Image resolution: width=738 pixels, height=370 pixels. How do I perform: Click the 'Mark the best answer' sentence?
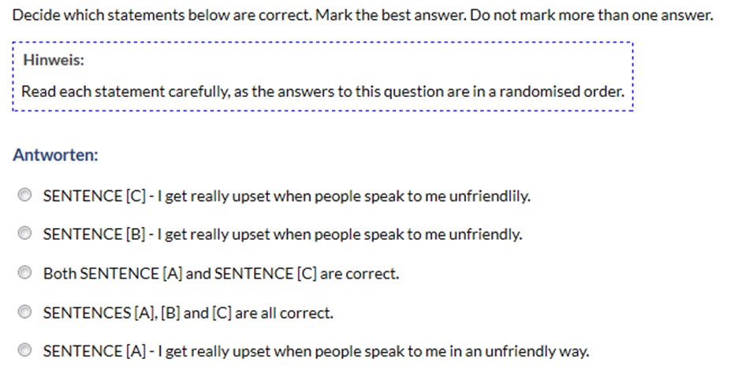(391, 15)
